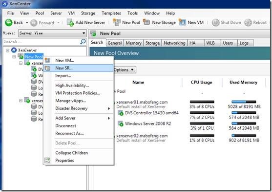Image resolution: width=272 pixels, height=192 pixels.
Task: Click the New VM toolbar icon
Action: click(182, 22)
